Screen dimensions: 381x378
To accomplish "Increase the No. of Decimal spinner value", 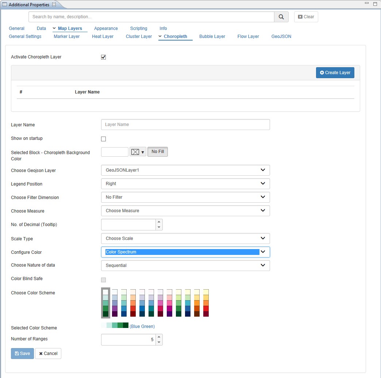I will [159, 222].
